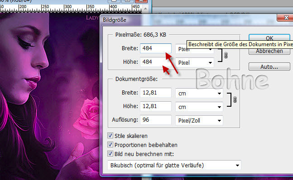The width and height of the screenshot is (293, 180).
Task: Open the document Höhe cm unit dropdown
Action: pyautogui.click(x=199, y=107)
